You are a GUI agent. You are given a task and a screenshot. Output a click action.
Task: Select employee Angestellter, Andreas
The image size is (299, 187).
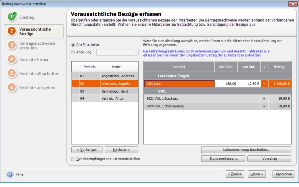105,76
